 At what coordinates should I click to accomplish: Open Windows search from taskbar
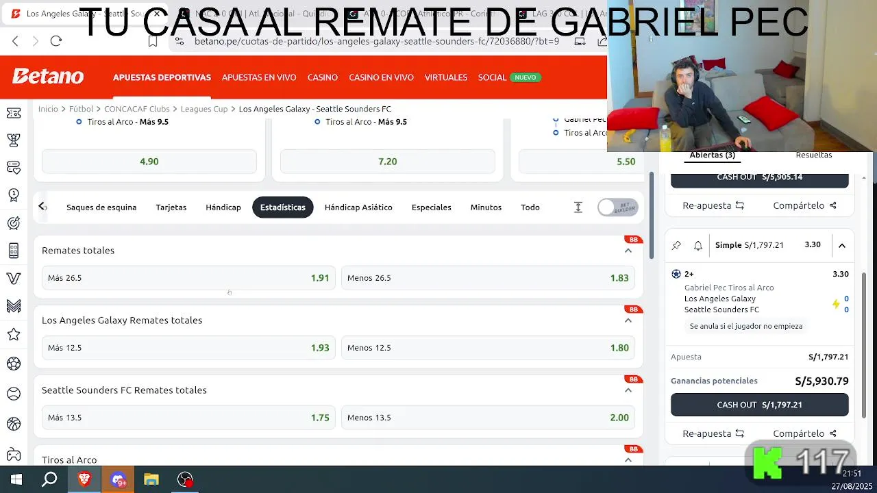(x=49, y=479)
